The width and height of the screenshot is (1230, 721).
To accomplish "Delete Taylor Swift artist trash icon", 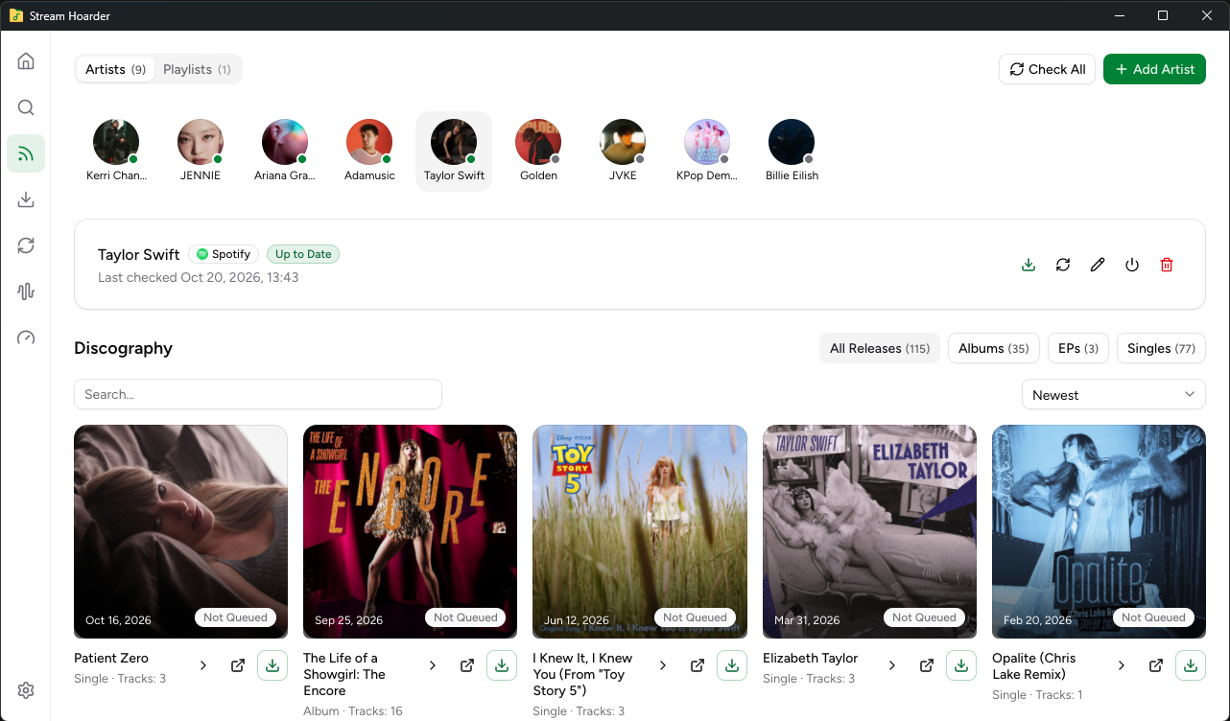I will [x=1167, y=265].
